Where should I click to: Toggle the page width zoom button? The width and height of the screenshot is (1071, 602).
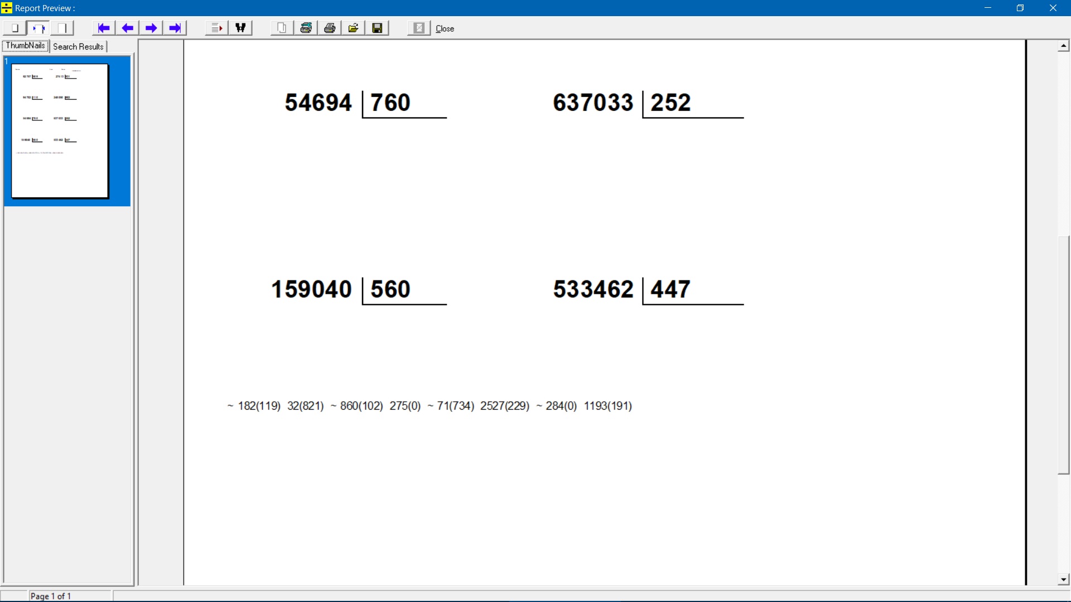(38, 28)
